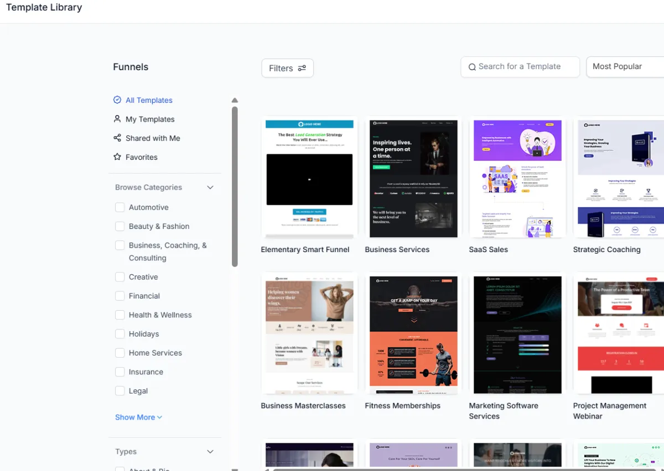664x471 pixels.
Task: Open the Most Popular sort dropdown
Action: tap(625, 67)
